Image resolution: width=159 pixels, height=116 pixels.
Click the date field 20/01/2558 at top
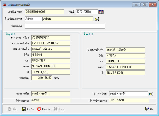click(87, 12)
